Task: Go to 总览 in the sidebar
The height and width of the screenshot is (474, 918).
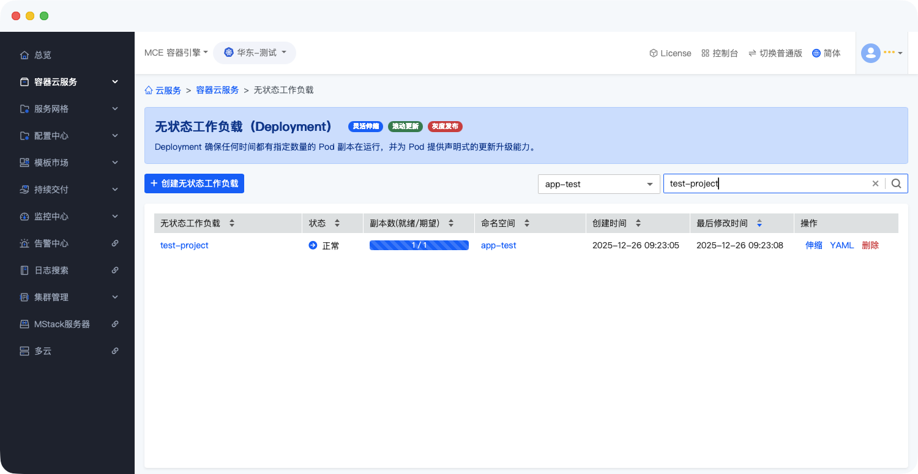Action: tap(43, 55)
